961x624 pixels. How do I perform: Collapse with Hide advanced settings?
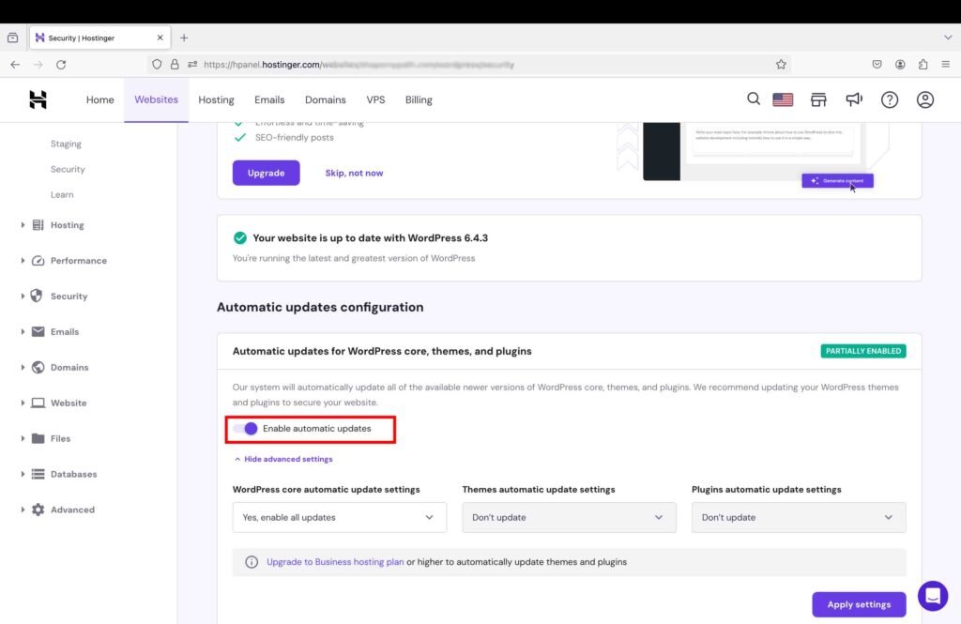coord(283,459)
